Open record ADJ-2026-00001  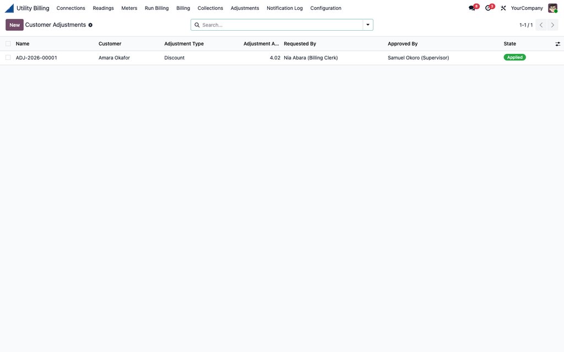pyautogui.click(x=36, y=57)
